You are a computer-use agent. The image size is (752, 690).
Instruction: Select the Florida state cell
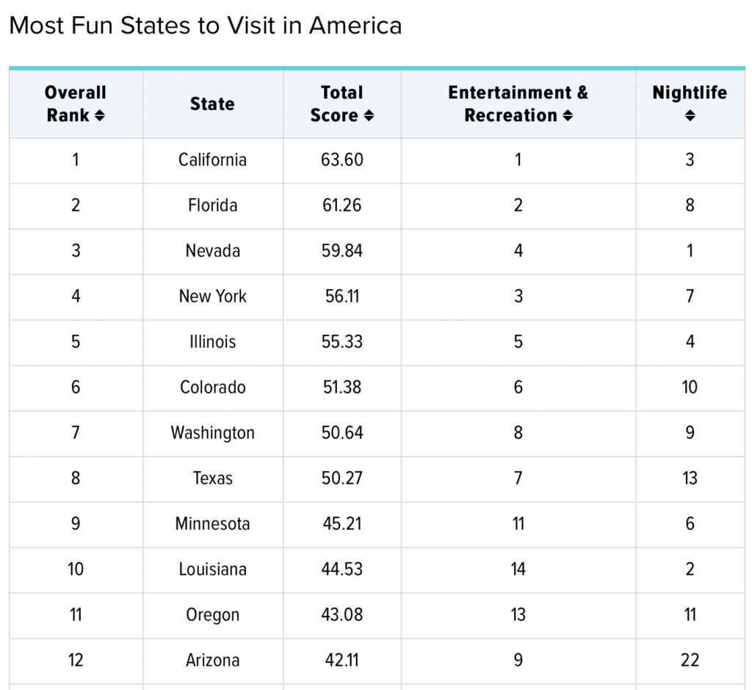click(212, 206)
